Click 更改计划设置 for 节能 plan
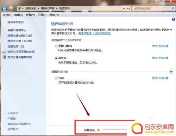 160,78
